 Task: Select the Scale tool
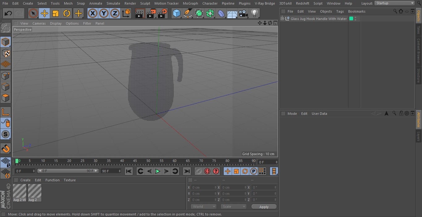(56, 13)
